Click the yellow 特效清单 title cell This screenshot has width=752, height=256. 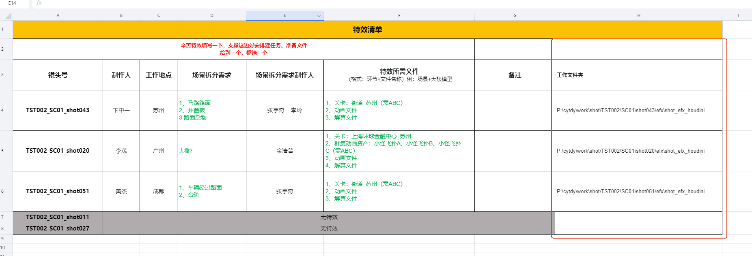coord(367,30)
